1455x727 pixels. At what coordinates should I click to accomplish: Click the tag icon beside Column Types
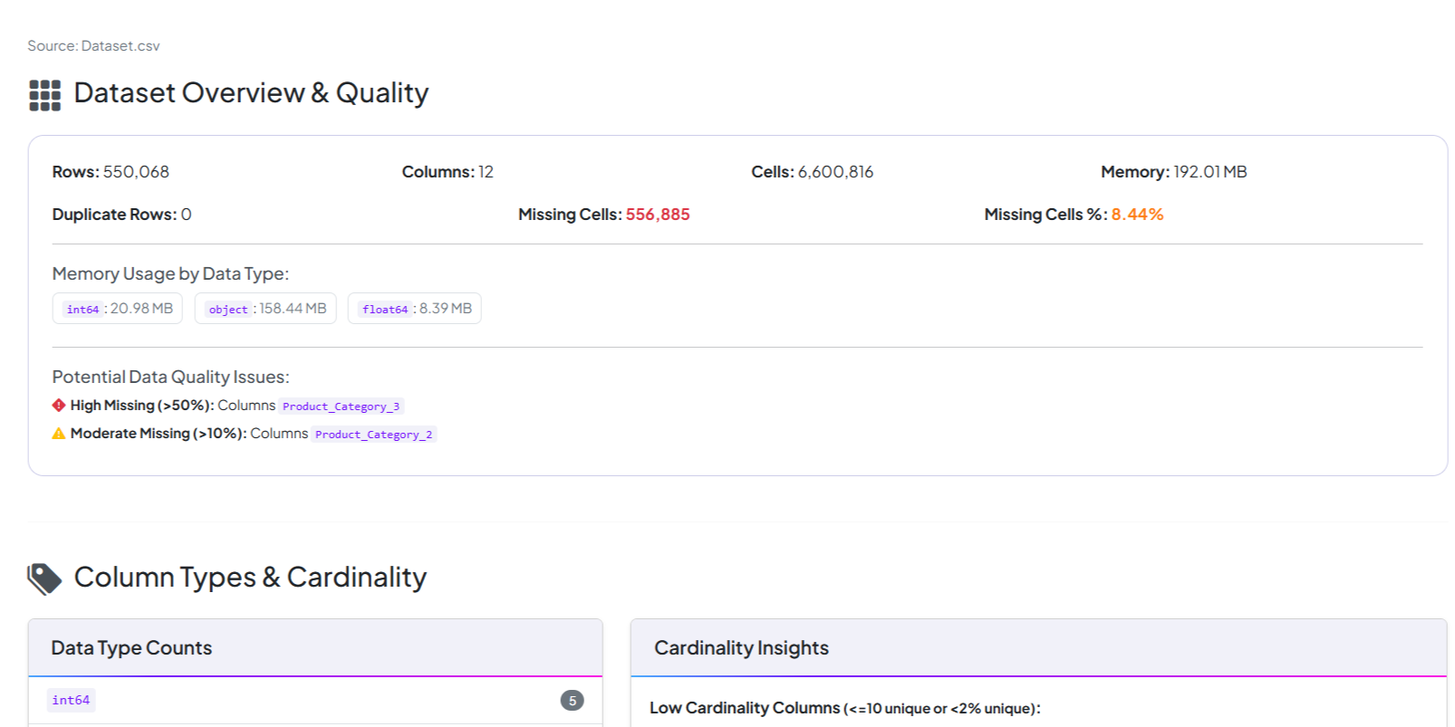[44, 579]
